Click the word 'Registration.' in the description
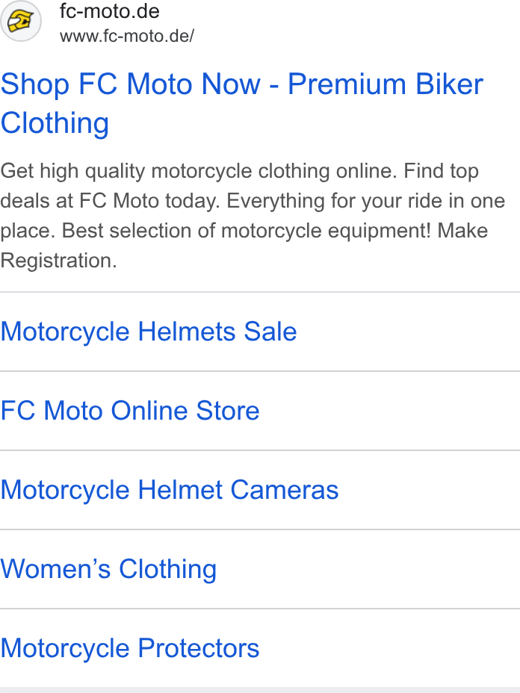This screenshot has width=520, height=693. click(59, 261)
